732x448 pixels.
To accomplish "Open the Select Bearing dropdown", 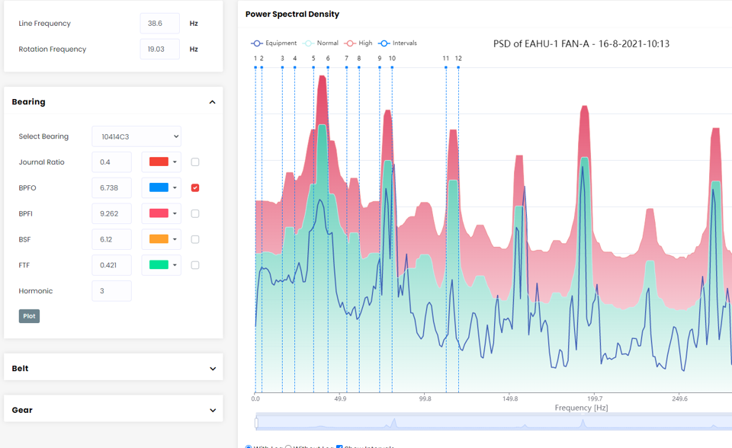I will pos(136,136).
